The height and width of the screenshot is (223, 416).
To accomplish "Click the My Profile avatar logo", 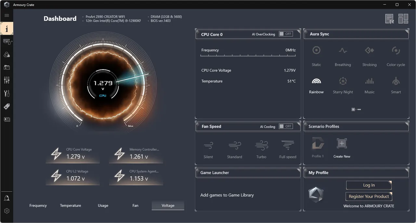I will click(316, 194).
